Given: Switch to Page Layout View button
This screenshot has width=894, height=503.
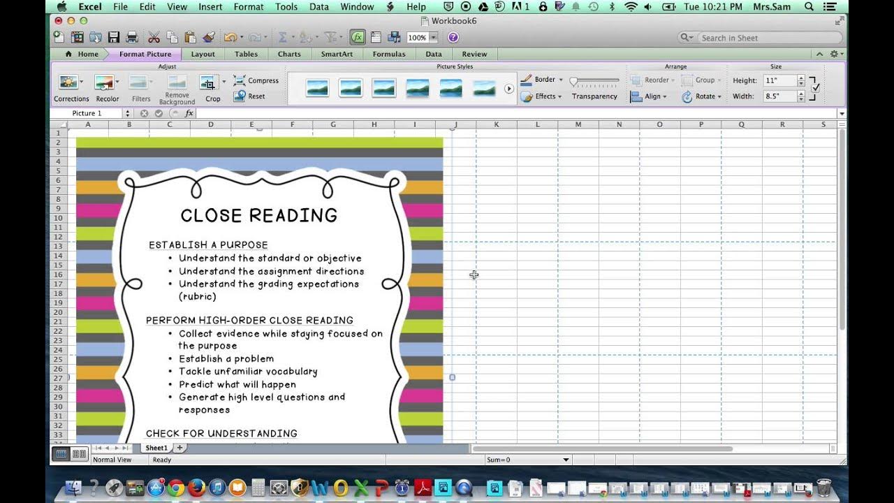Looking at the screenshot, I should point(79,454).
